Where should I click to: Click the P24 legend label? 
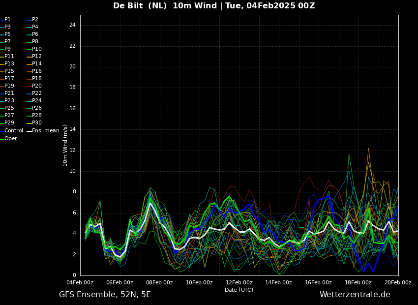[37, 101]
